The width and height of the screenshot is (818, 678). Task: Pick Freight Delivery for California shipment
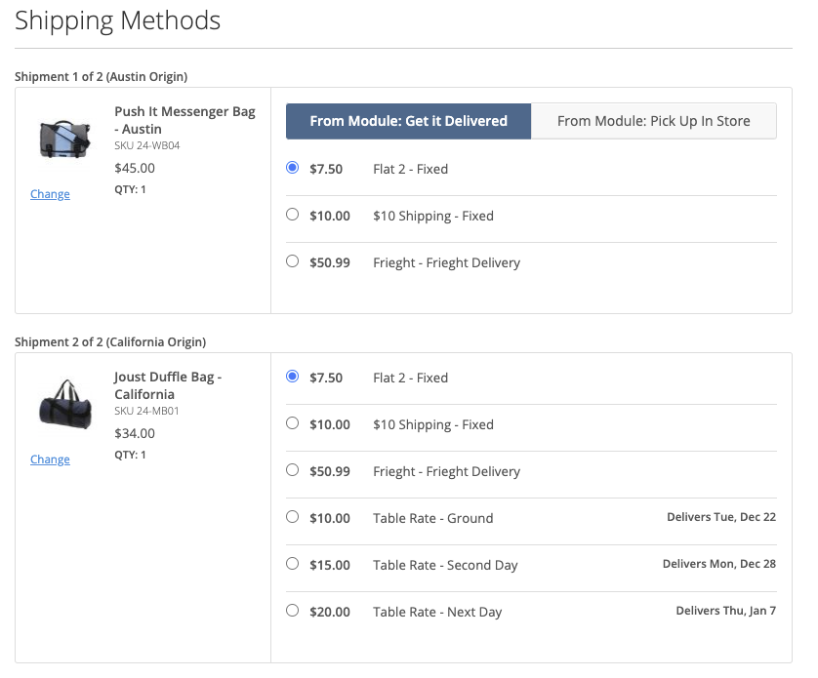coord(293,470)
